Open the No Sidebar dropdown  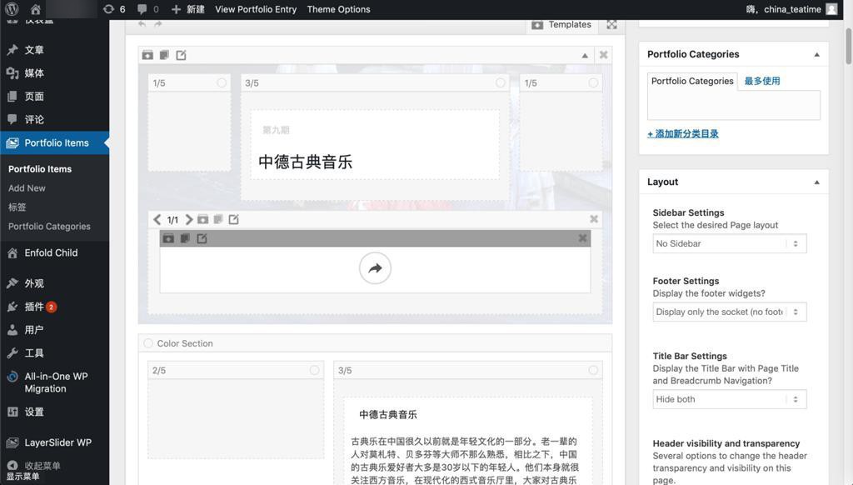click(729, 244)
